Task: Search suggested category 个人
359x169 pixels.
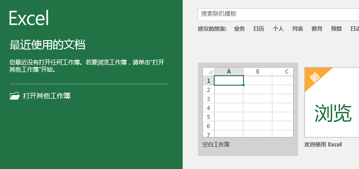Action: (278, 28)
